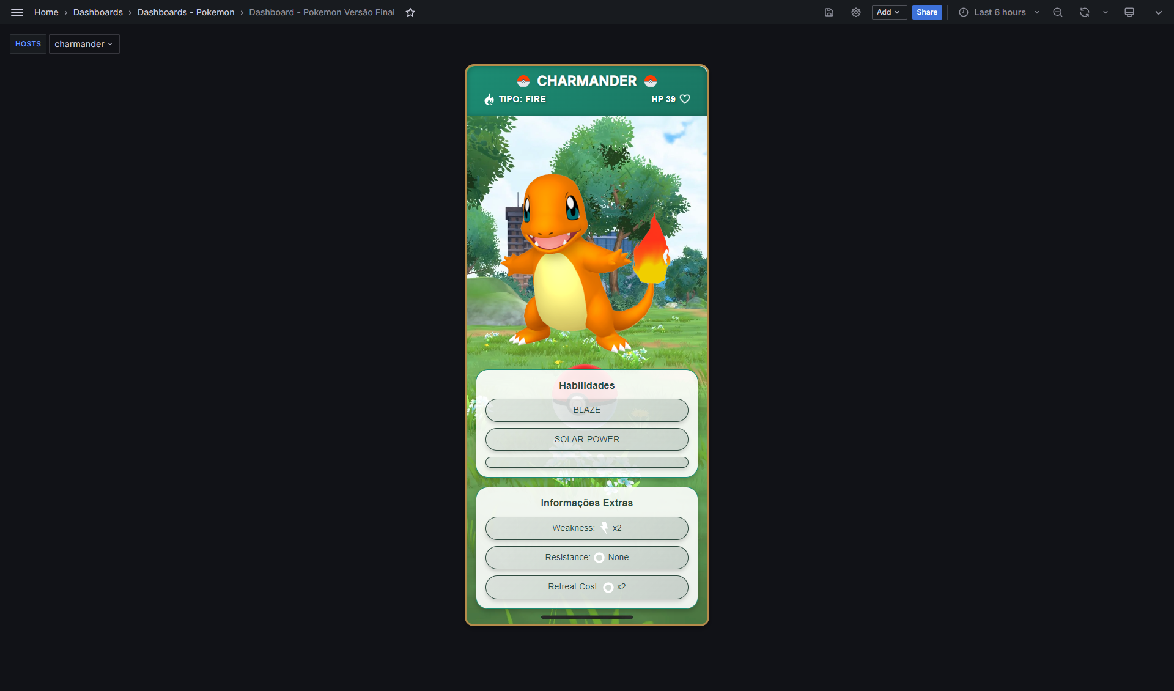The height and width of the screenshot is (691, 1174).
Task: Switch to TV kiosk view mode
Action: [1129, 12]
